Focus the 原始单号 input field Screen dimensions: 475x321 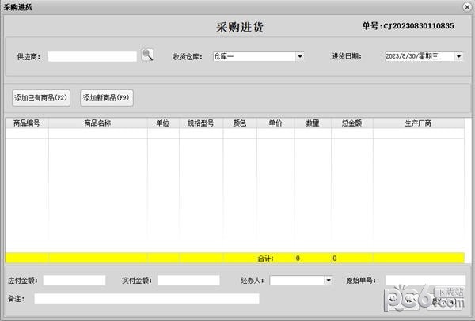coord(425,281)
